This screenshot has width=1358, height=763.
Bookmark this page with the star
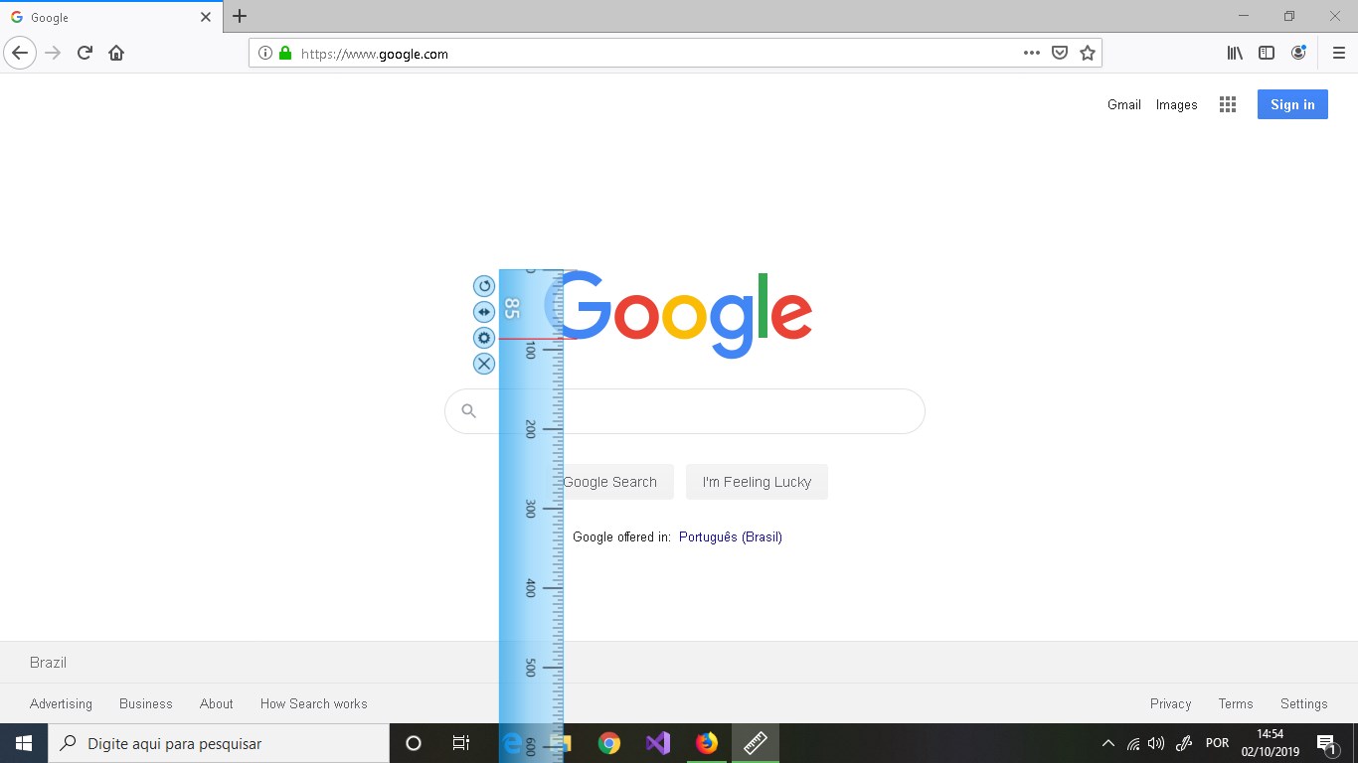pos(1088,54)
